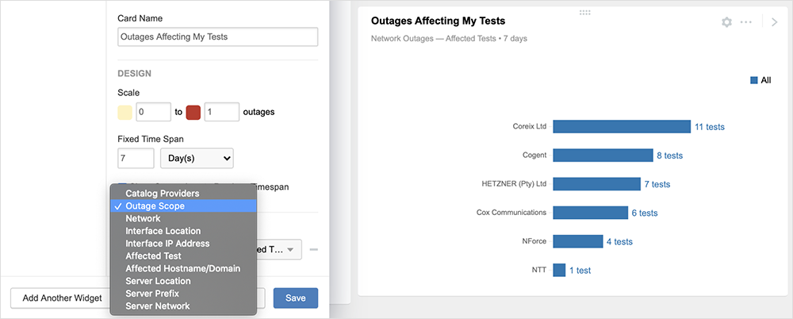Select Server Location menu entry
The width and height of the screenshot is (793, 319).
(158, 281)
